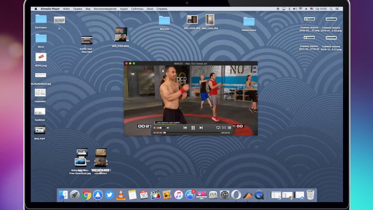This screenshot has height=210, width=373.
Task: Open Calendar icon showing 30
Action: pos(144,195)
